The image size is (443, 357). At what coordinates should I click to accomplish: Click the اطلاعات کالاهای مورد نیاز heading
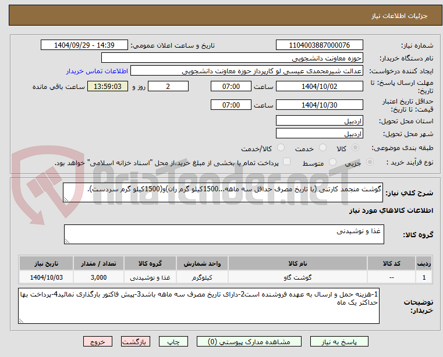[391, 210]
